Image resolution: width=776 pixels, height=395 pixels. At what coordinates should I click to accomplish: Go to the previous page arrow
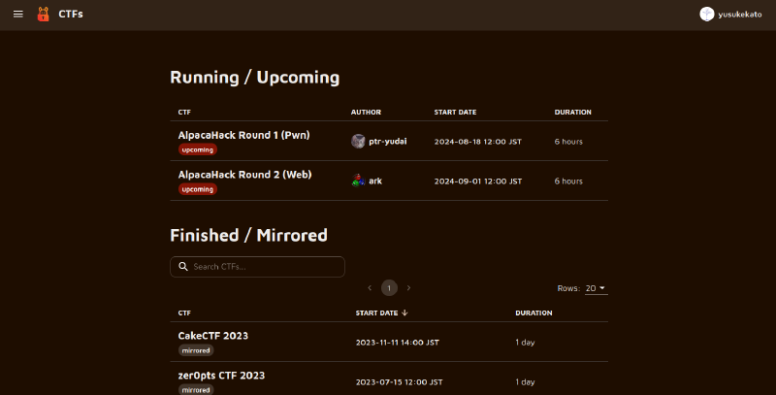[370, 288]
